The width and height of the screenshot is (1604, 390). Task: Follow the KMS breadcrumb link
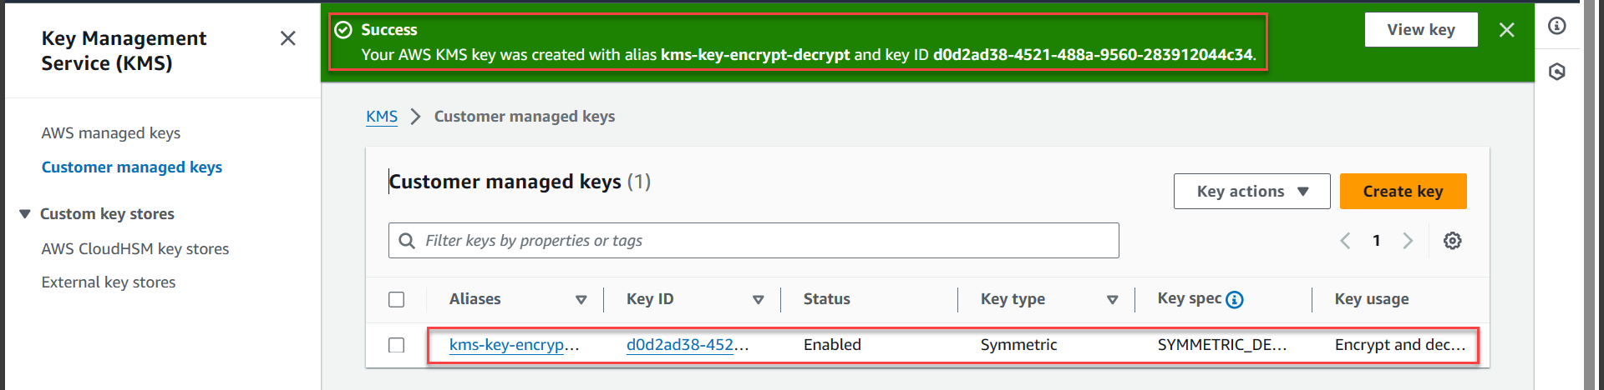[382, 117]
